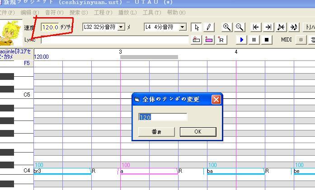Select the ba note

(236, 171)
